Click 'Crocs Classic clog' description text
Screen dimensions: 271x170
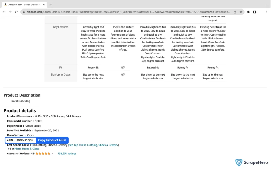(x=20, y=101)
